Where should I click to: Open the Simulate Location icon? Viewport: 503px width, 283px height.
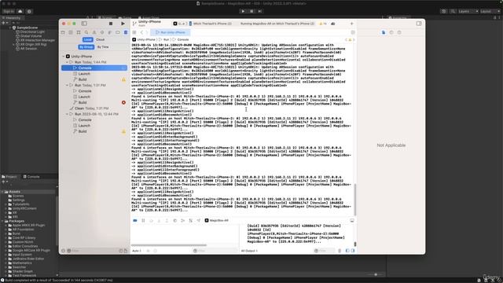199,220
